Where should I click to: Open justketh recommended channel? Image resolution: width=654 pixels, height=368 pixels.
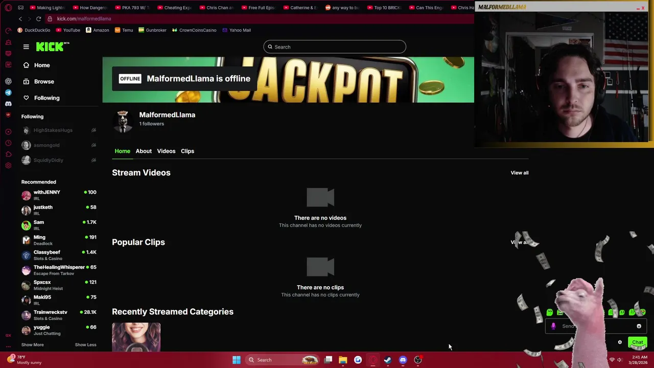[59, 210]
